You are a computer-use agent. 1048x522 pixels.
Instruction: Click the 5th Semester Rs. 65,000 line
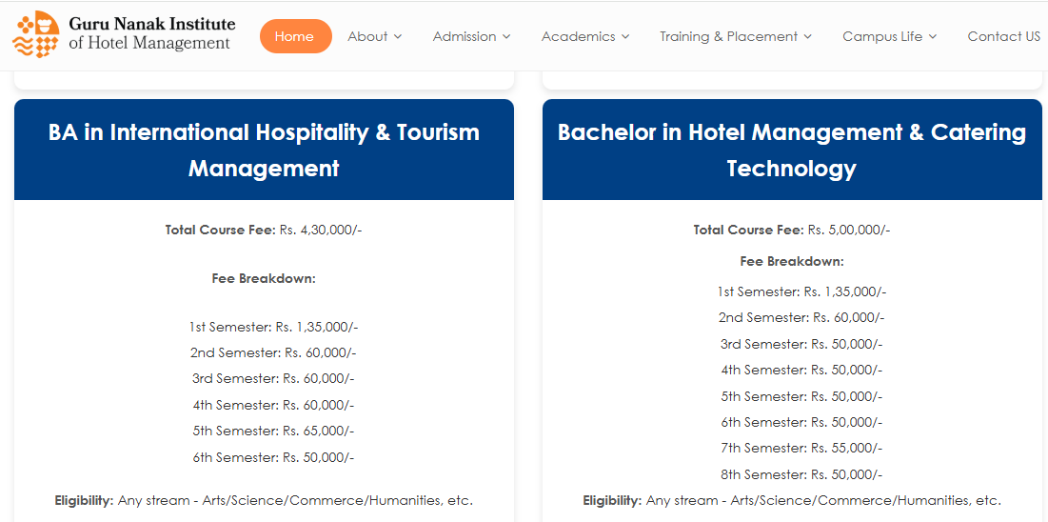[x=273, y=431]
